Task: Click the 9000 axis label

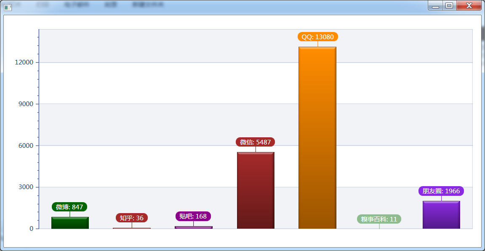Action: [26, 104]
